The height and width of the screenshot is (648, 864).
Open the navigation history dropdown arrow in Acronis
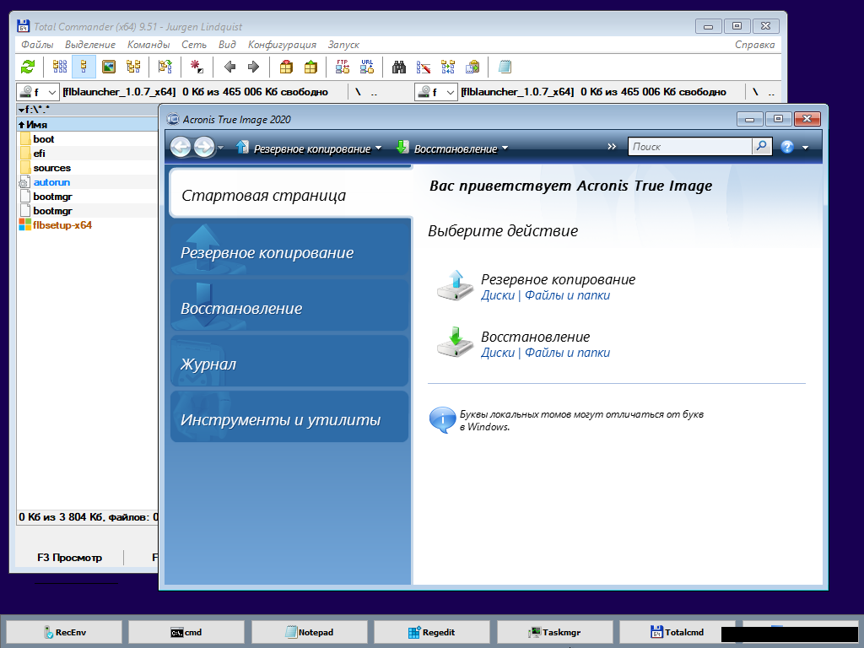pos(220,148)
